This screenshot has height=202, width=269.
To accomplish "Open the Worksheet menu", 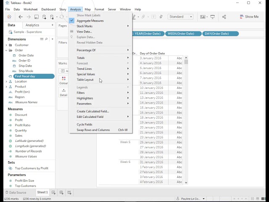I will click(x=31, y=9).
